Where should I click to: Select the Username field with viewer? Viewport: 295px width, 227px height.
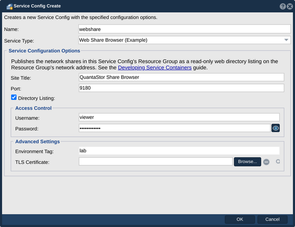click(179, 117)
